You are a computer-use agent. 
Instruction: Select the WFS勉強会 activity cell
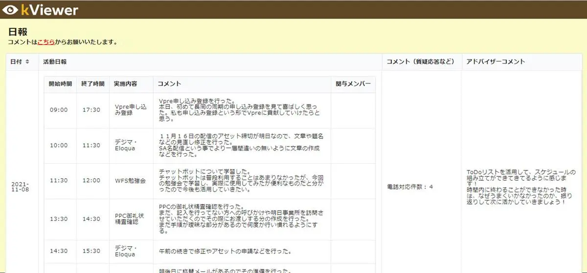click(130, 181)
